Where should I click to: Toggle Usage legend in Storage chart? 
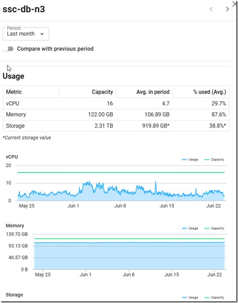point(190,297)
